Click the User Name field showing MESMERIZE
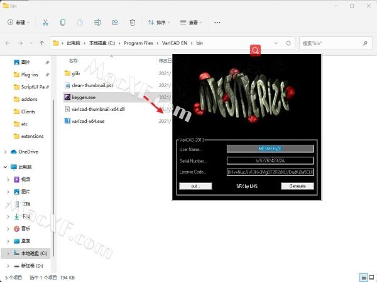 coord(270,149)
